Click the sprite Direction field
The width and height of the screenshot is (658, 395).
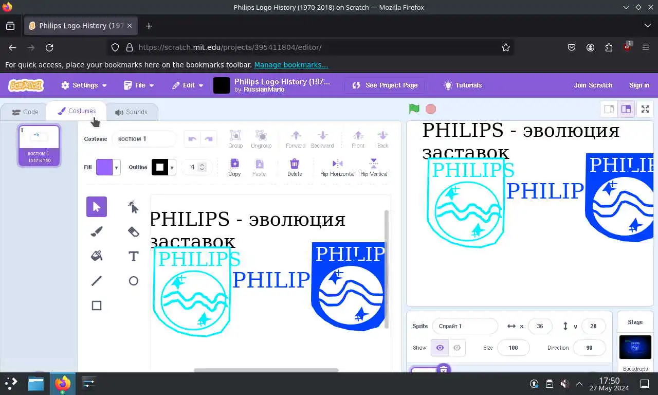(x=589, y=348)
